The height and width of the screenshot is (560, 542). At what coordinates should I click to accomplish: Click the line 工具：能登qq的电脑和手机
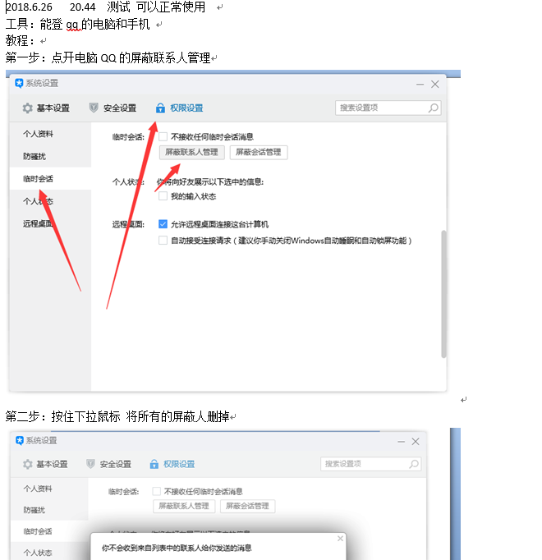coord(77,24)
